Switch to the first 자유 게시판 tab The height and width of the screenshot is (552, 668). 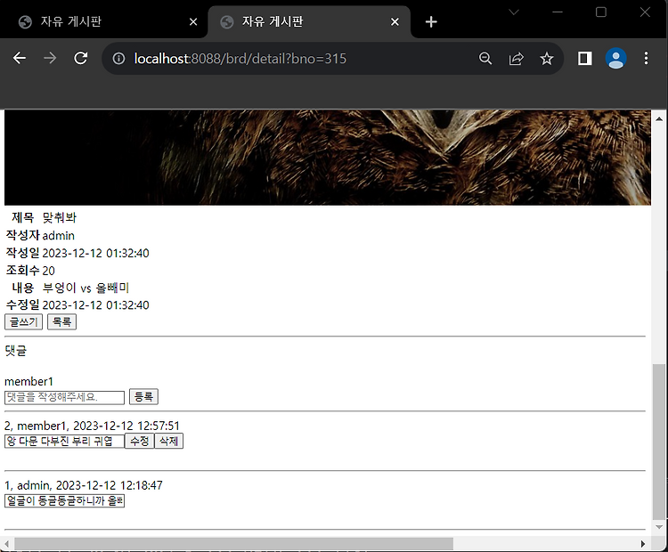pos(104,21)
